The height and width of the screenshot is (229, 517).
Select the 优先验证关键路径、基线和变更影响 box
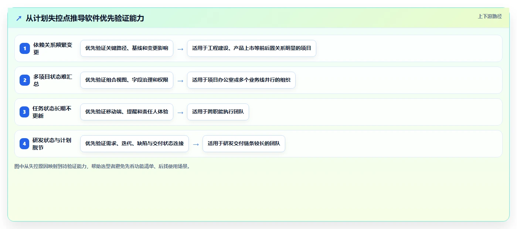click(x=127, y=48)
